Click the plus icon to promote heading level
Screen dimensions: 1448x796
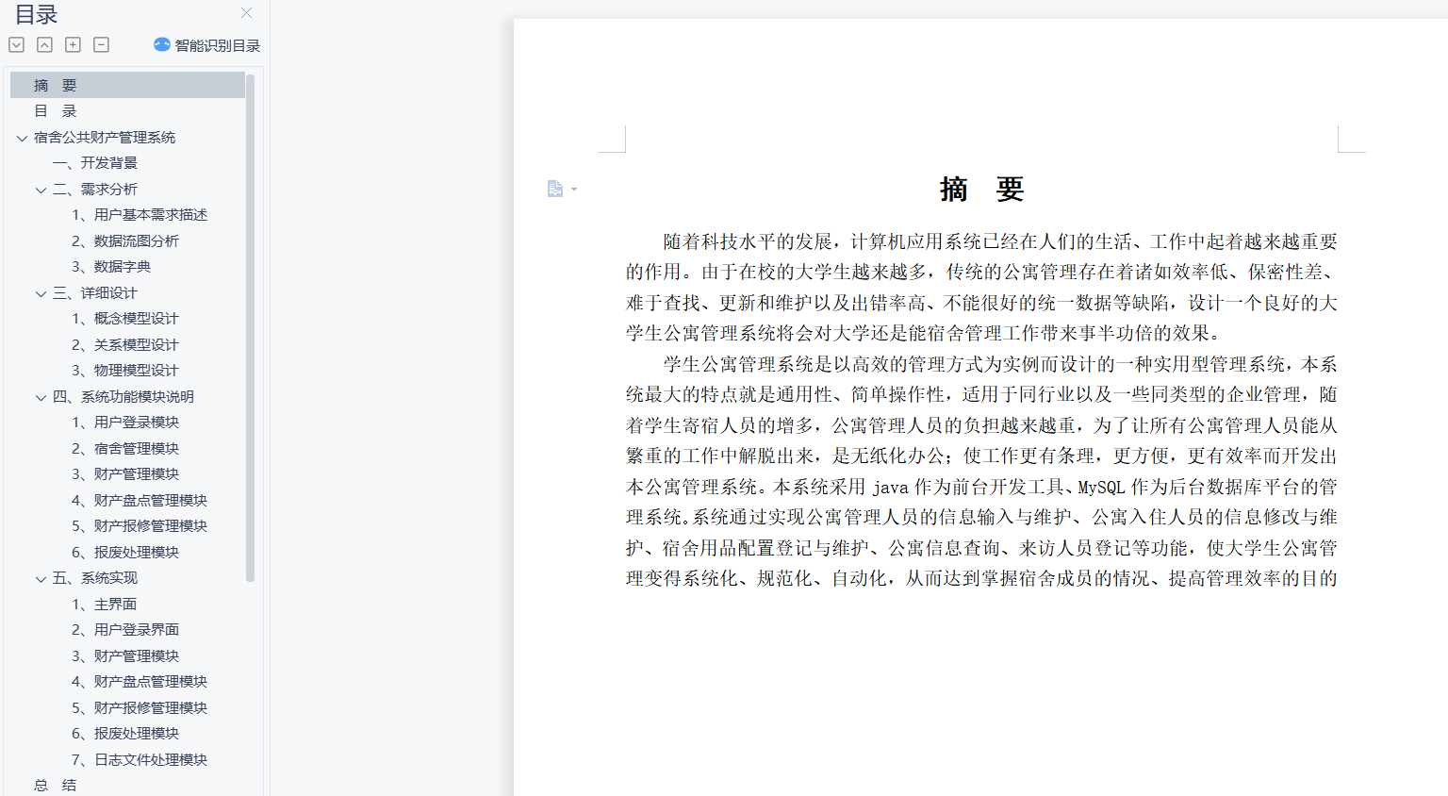[73, 44]
